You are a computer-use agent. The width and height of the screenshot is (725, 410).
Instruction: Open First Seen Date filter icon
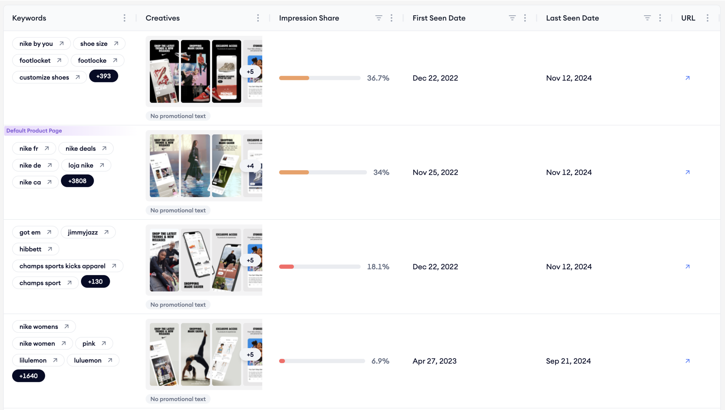[512, 18]
